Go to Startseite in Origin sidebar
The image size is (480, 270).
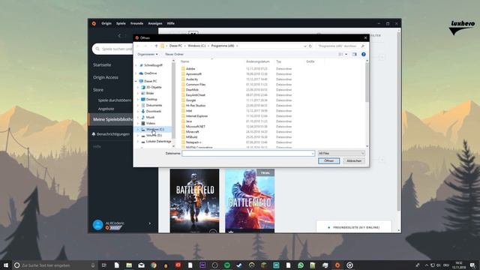[x=102, y=65]
